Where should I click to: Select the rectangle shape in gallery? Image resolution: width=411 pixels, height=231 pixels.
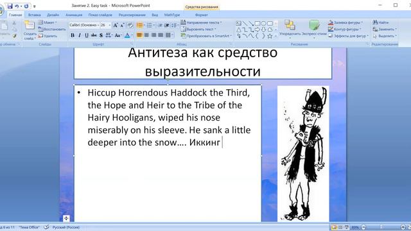[258, 24]
